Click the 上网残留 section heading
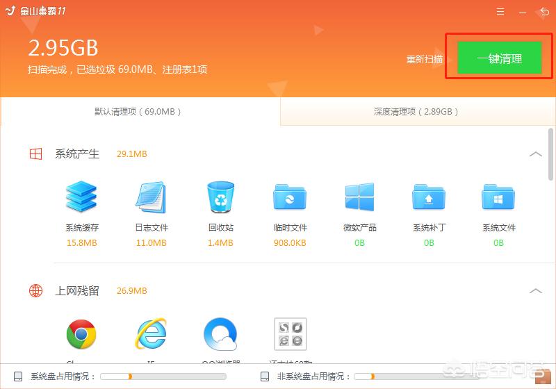556x389 pixels. coord(77,291)
